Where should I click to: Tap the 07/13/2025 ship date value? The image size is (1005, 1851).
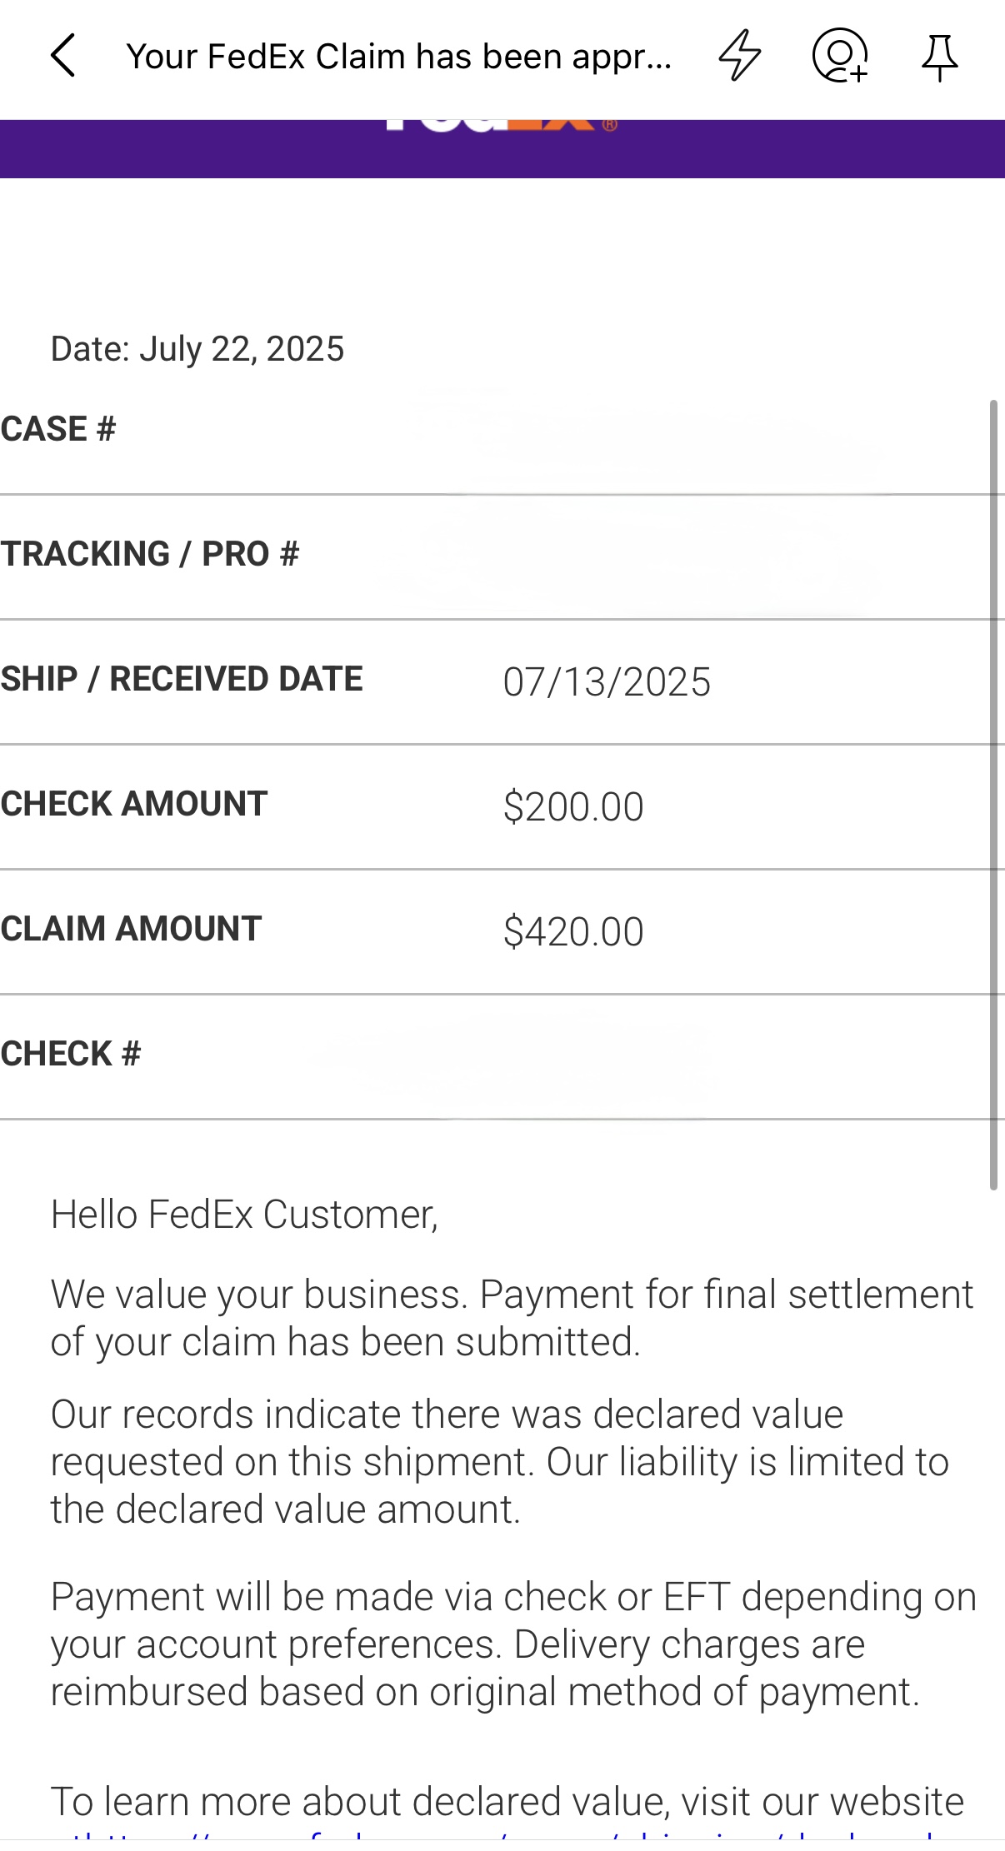coord(607,681)
